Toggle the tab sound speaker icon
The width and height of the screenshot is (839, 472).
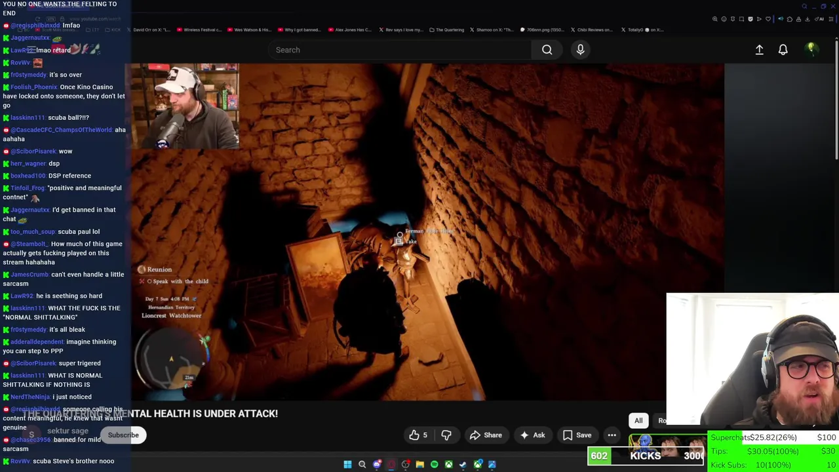tap(781, 19)
